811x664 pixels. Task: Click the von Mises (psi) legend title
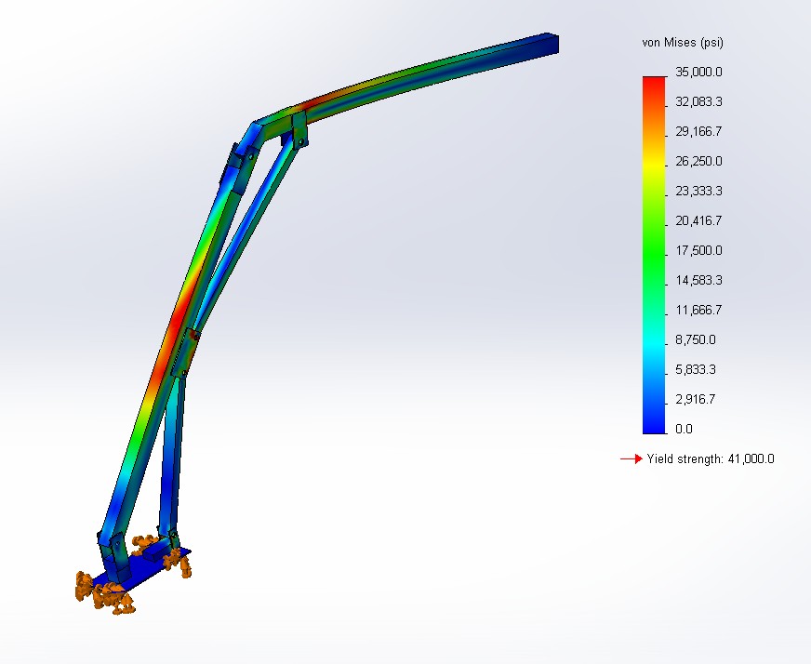(x=683, y=43)
